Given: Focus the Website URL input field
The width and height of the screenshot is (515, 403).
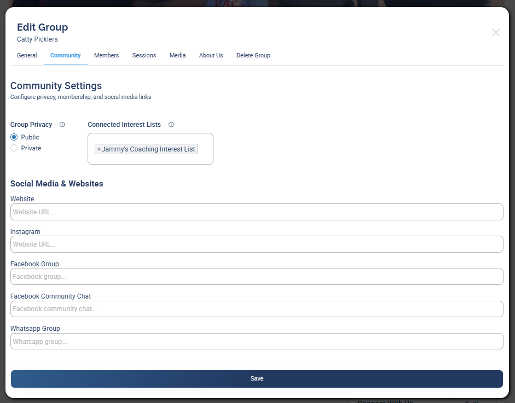Looking at the screenshot, I should click(x=257, y=212).
